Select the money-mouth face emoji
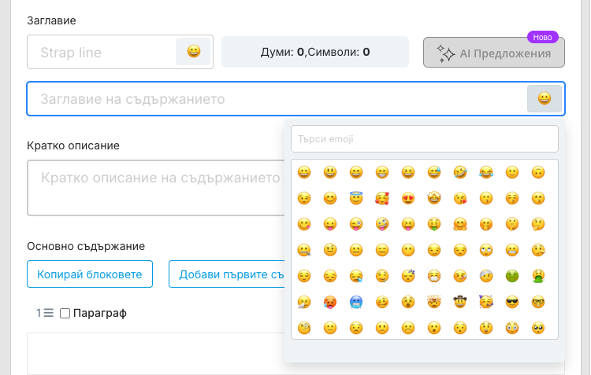 434,224
